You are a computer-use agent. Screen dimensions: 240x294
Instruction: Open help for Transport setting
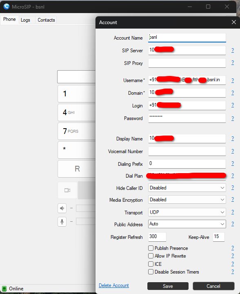tap(233, 212)
